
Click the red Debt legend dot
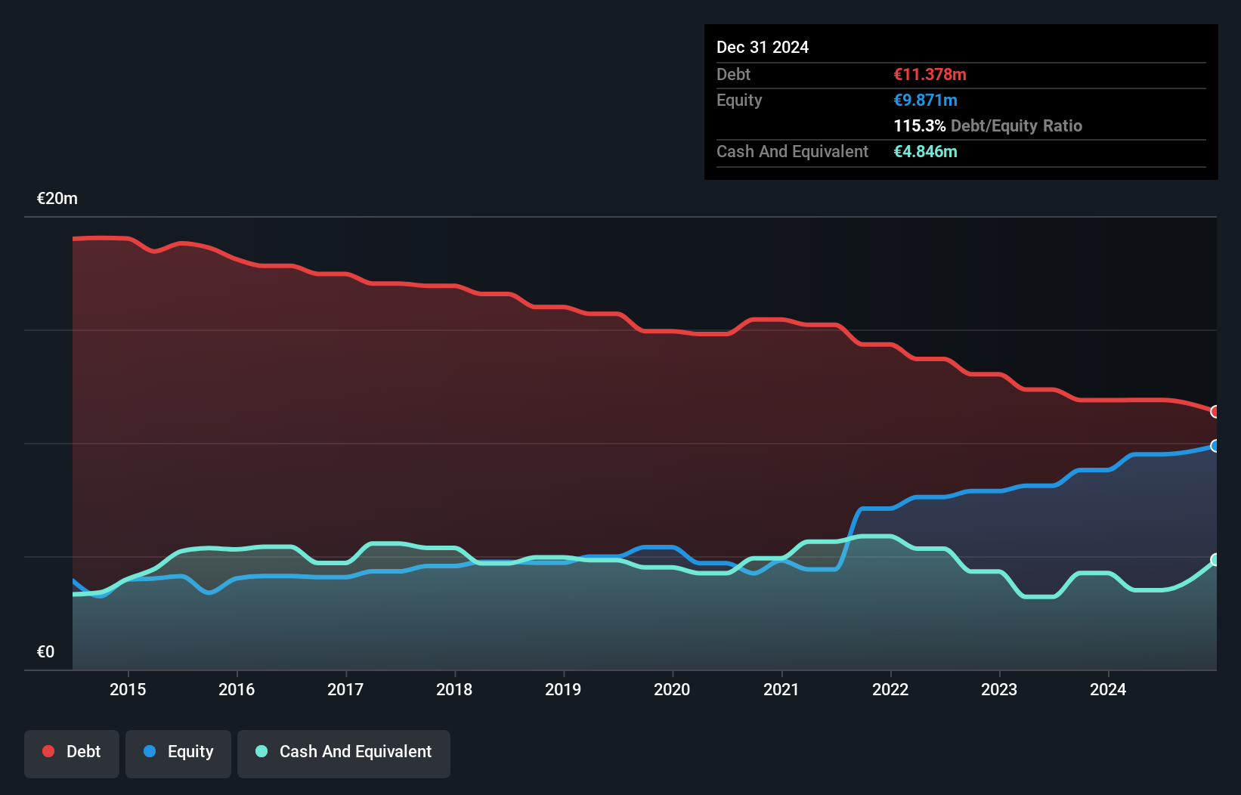pos(48,751)
